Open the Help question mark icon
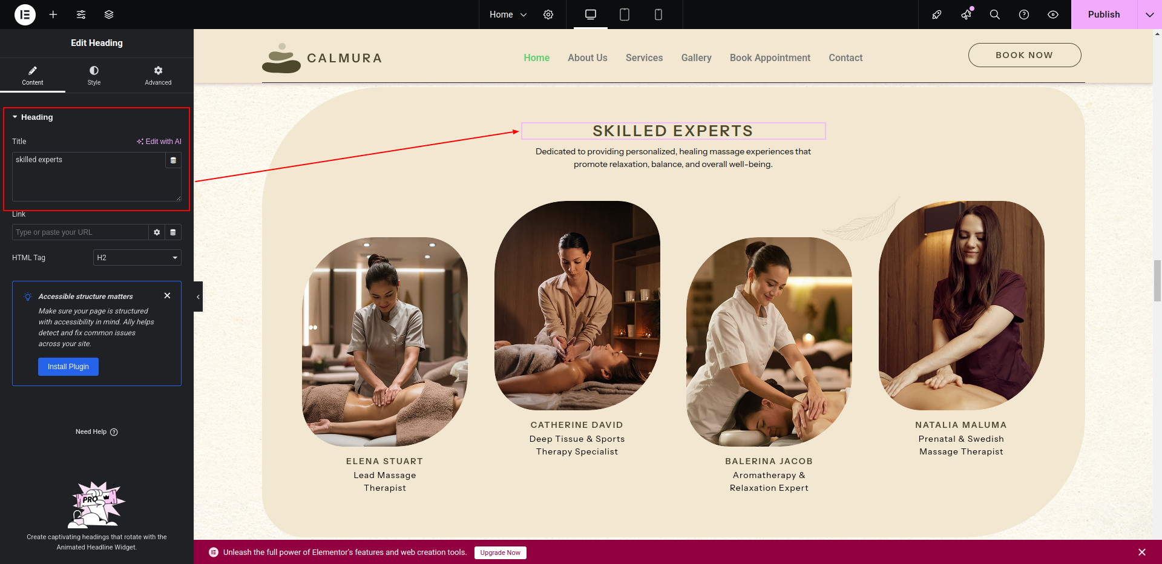This screenshot has width=1162, height=564. 1024,15
